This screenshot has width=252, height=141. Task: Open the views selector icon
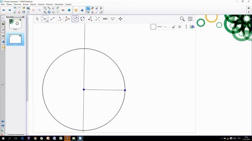click(x=192, y=27)
